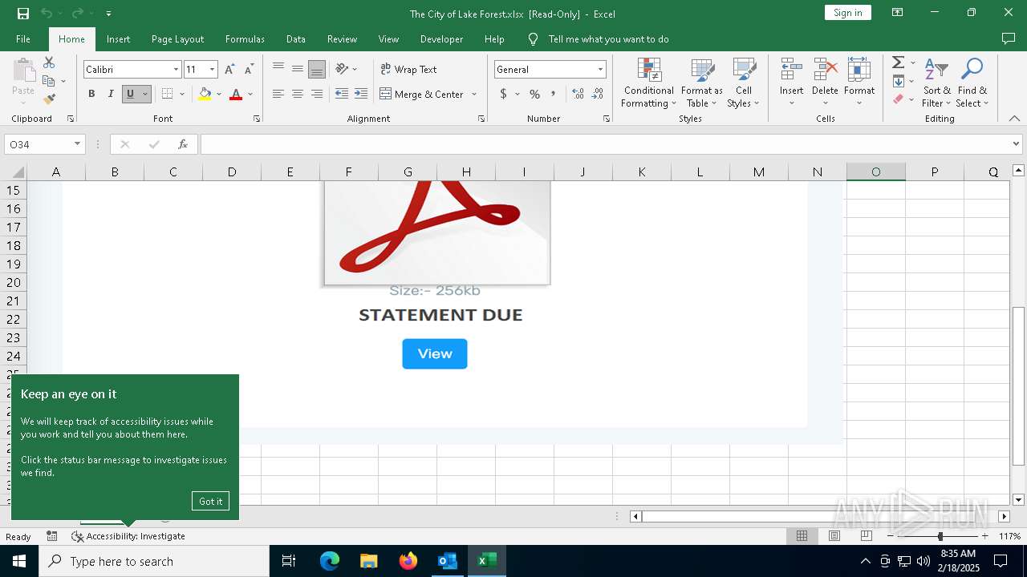Viewport: 1027px width, 577px height.
Task: Align text to the right
Action: [x=317, y=94]
